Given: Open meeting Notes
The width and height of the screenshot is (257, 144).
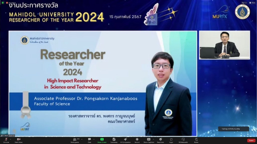Looking at the screenshot, I should pyautogui.click(x=196, y=140).
